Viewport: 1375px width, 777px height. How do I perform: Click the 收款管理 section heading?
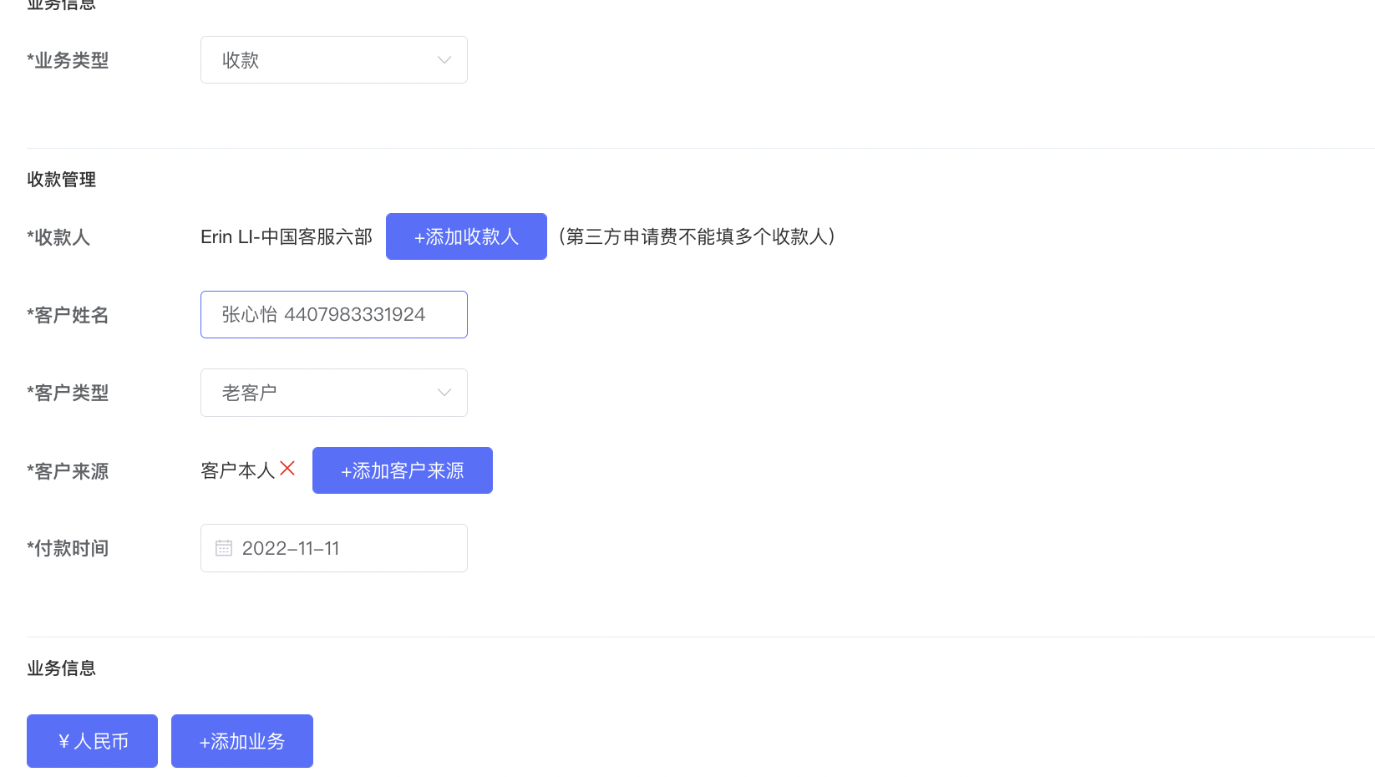click(61, 180)
